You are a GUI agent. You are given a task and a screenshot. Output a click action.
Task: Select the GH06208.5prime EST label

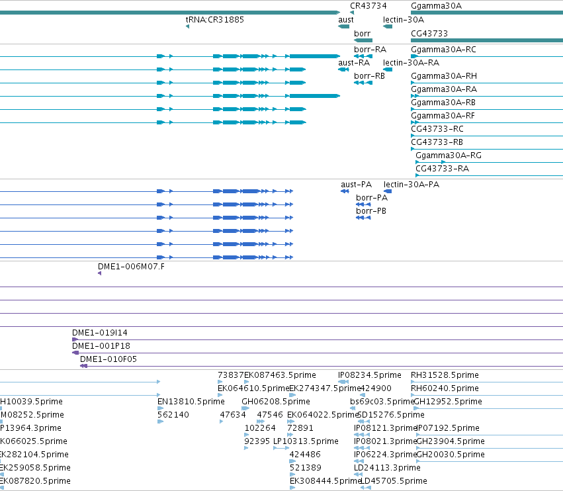click(x=276, y=402)
